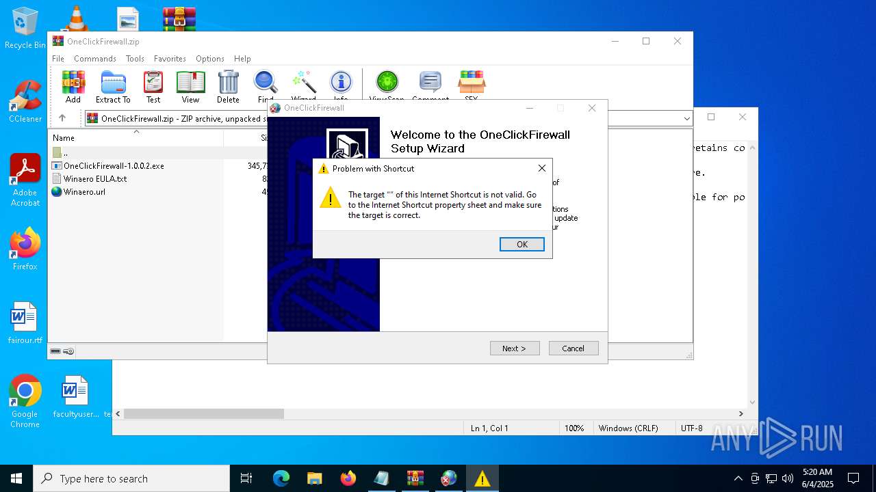Screen dimensions: 876x492
Task: Open the Google Chrome desktop shortcut
Action: 25,402
